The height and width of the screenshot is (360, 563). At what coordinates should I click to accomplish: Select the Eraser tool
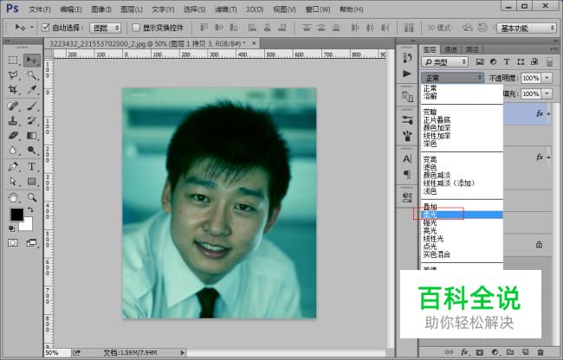coord(13,136)
